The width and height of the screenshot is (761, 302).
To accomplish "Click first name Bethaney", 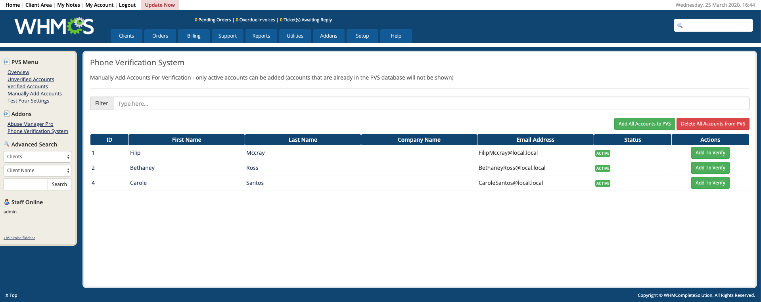I will (x=142, y=168).
